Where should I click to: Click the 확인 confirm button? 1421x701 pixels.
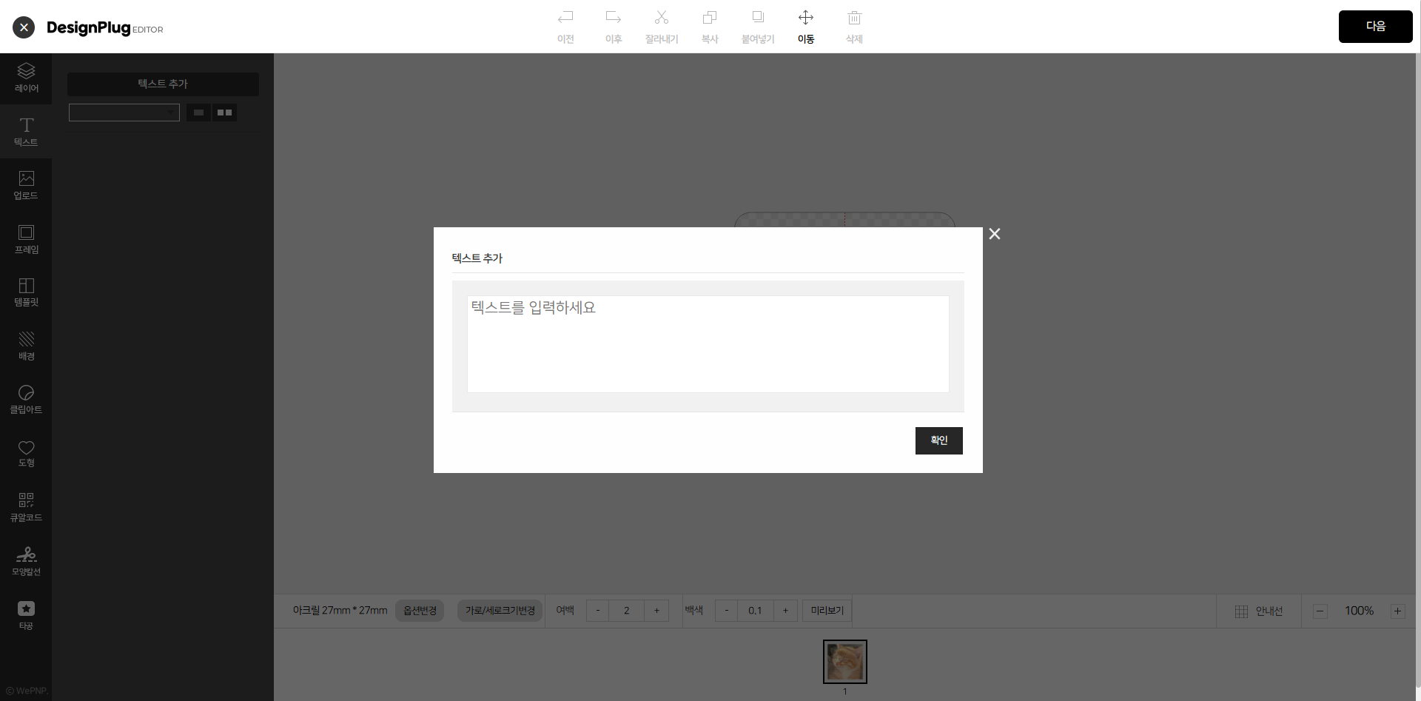coord(938,440)
